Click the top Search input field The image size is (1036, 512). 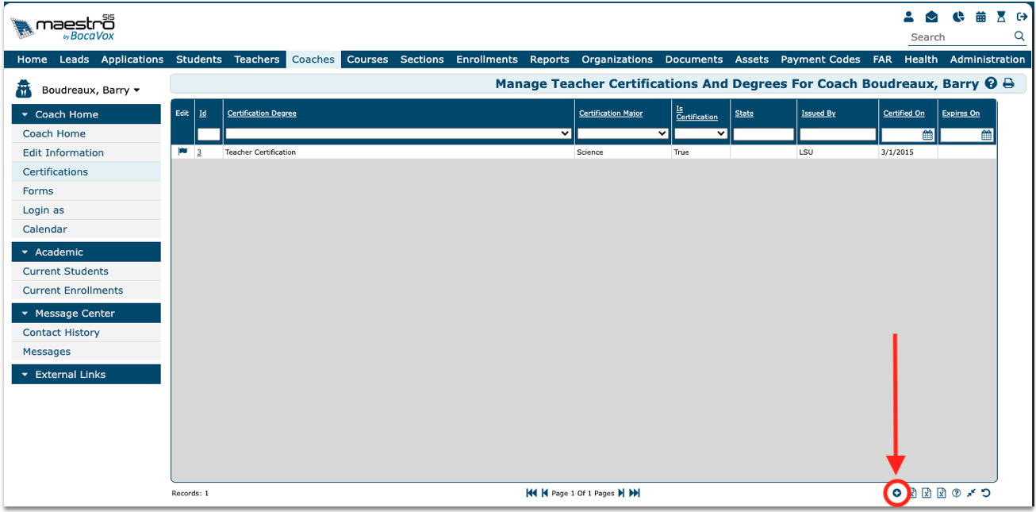(x=960, y=37)
